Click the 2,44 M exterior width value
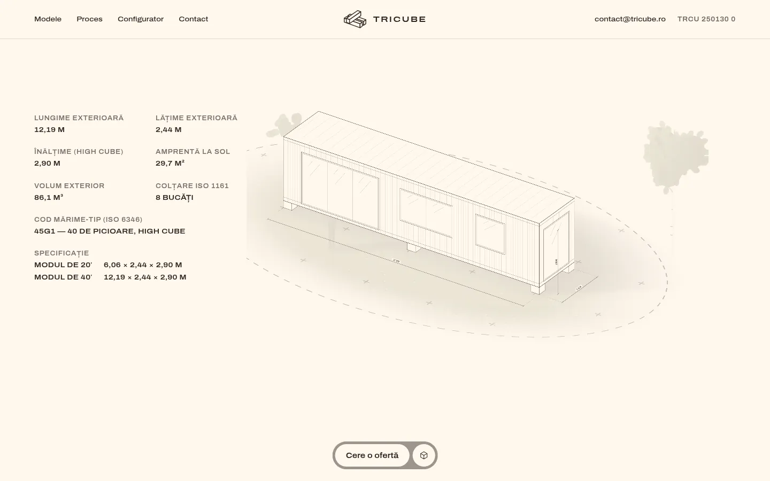 [x=168, y=130]
